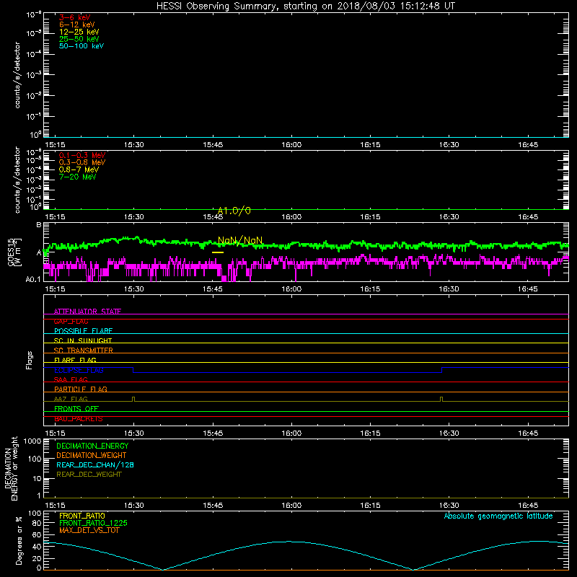Click the AAZ_FLAG spike near 15:30
This screenshot has width=577, height=577.
[x=133, y=400]
